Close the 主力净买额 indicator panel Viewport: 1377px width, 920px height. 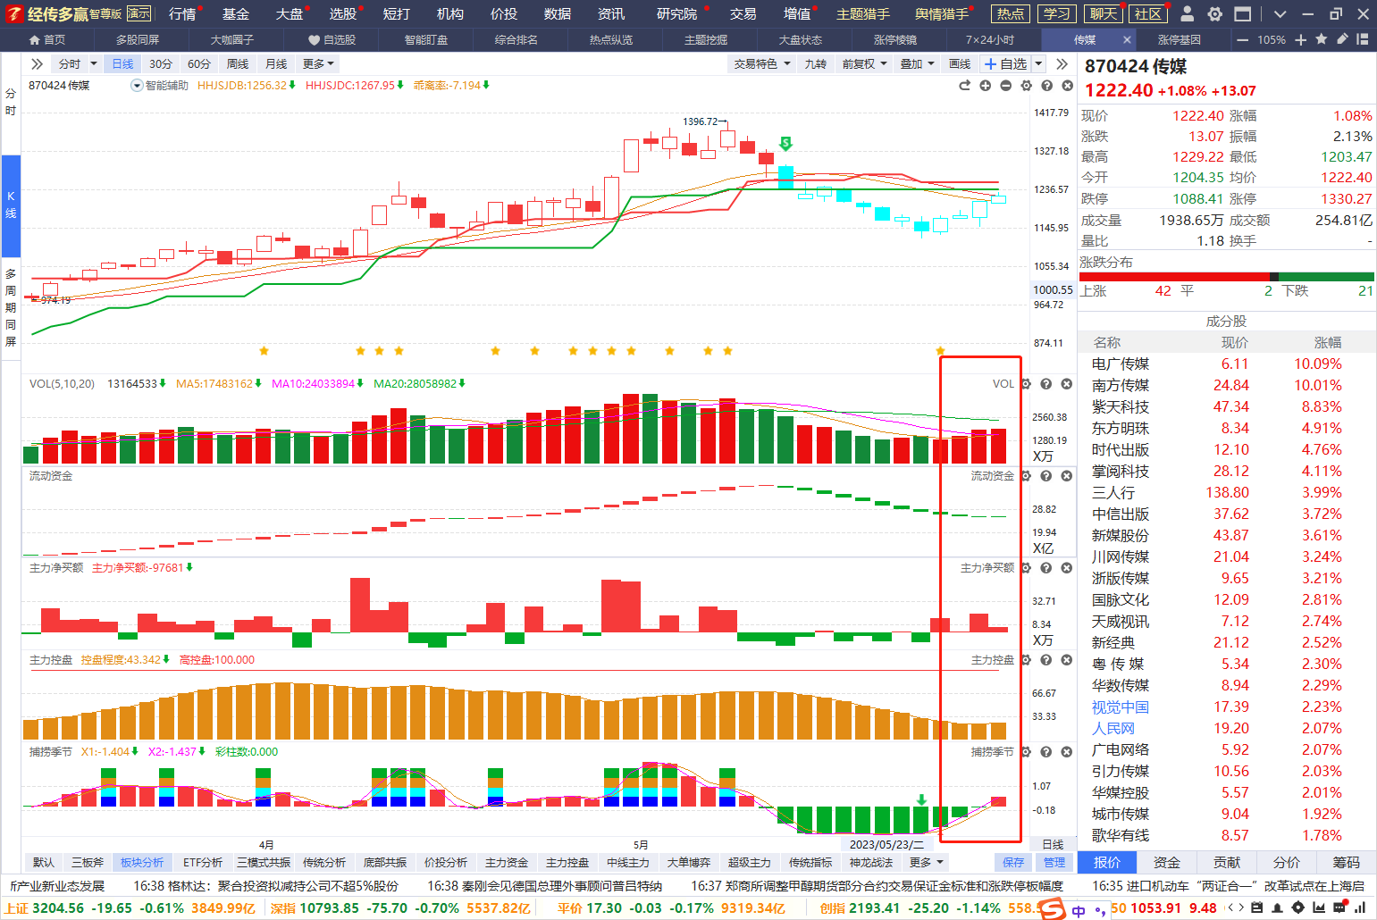tap(1067, 568)
